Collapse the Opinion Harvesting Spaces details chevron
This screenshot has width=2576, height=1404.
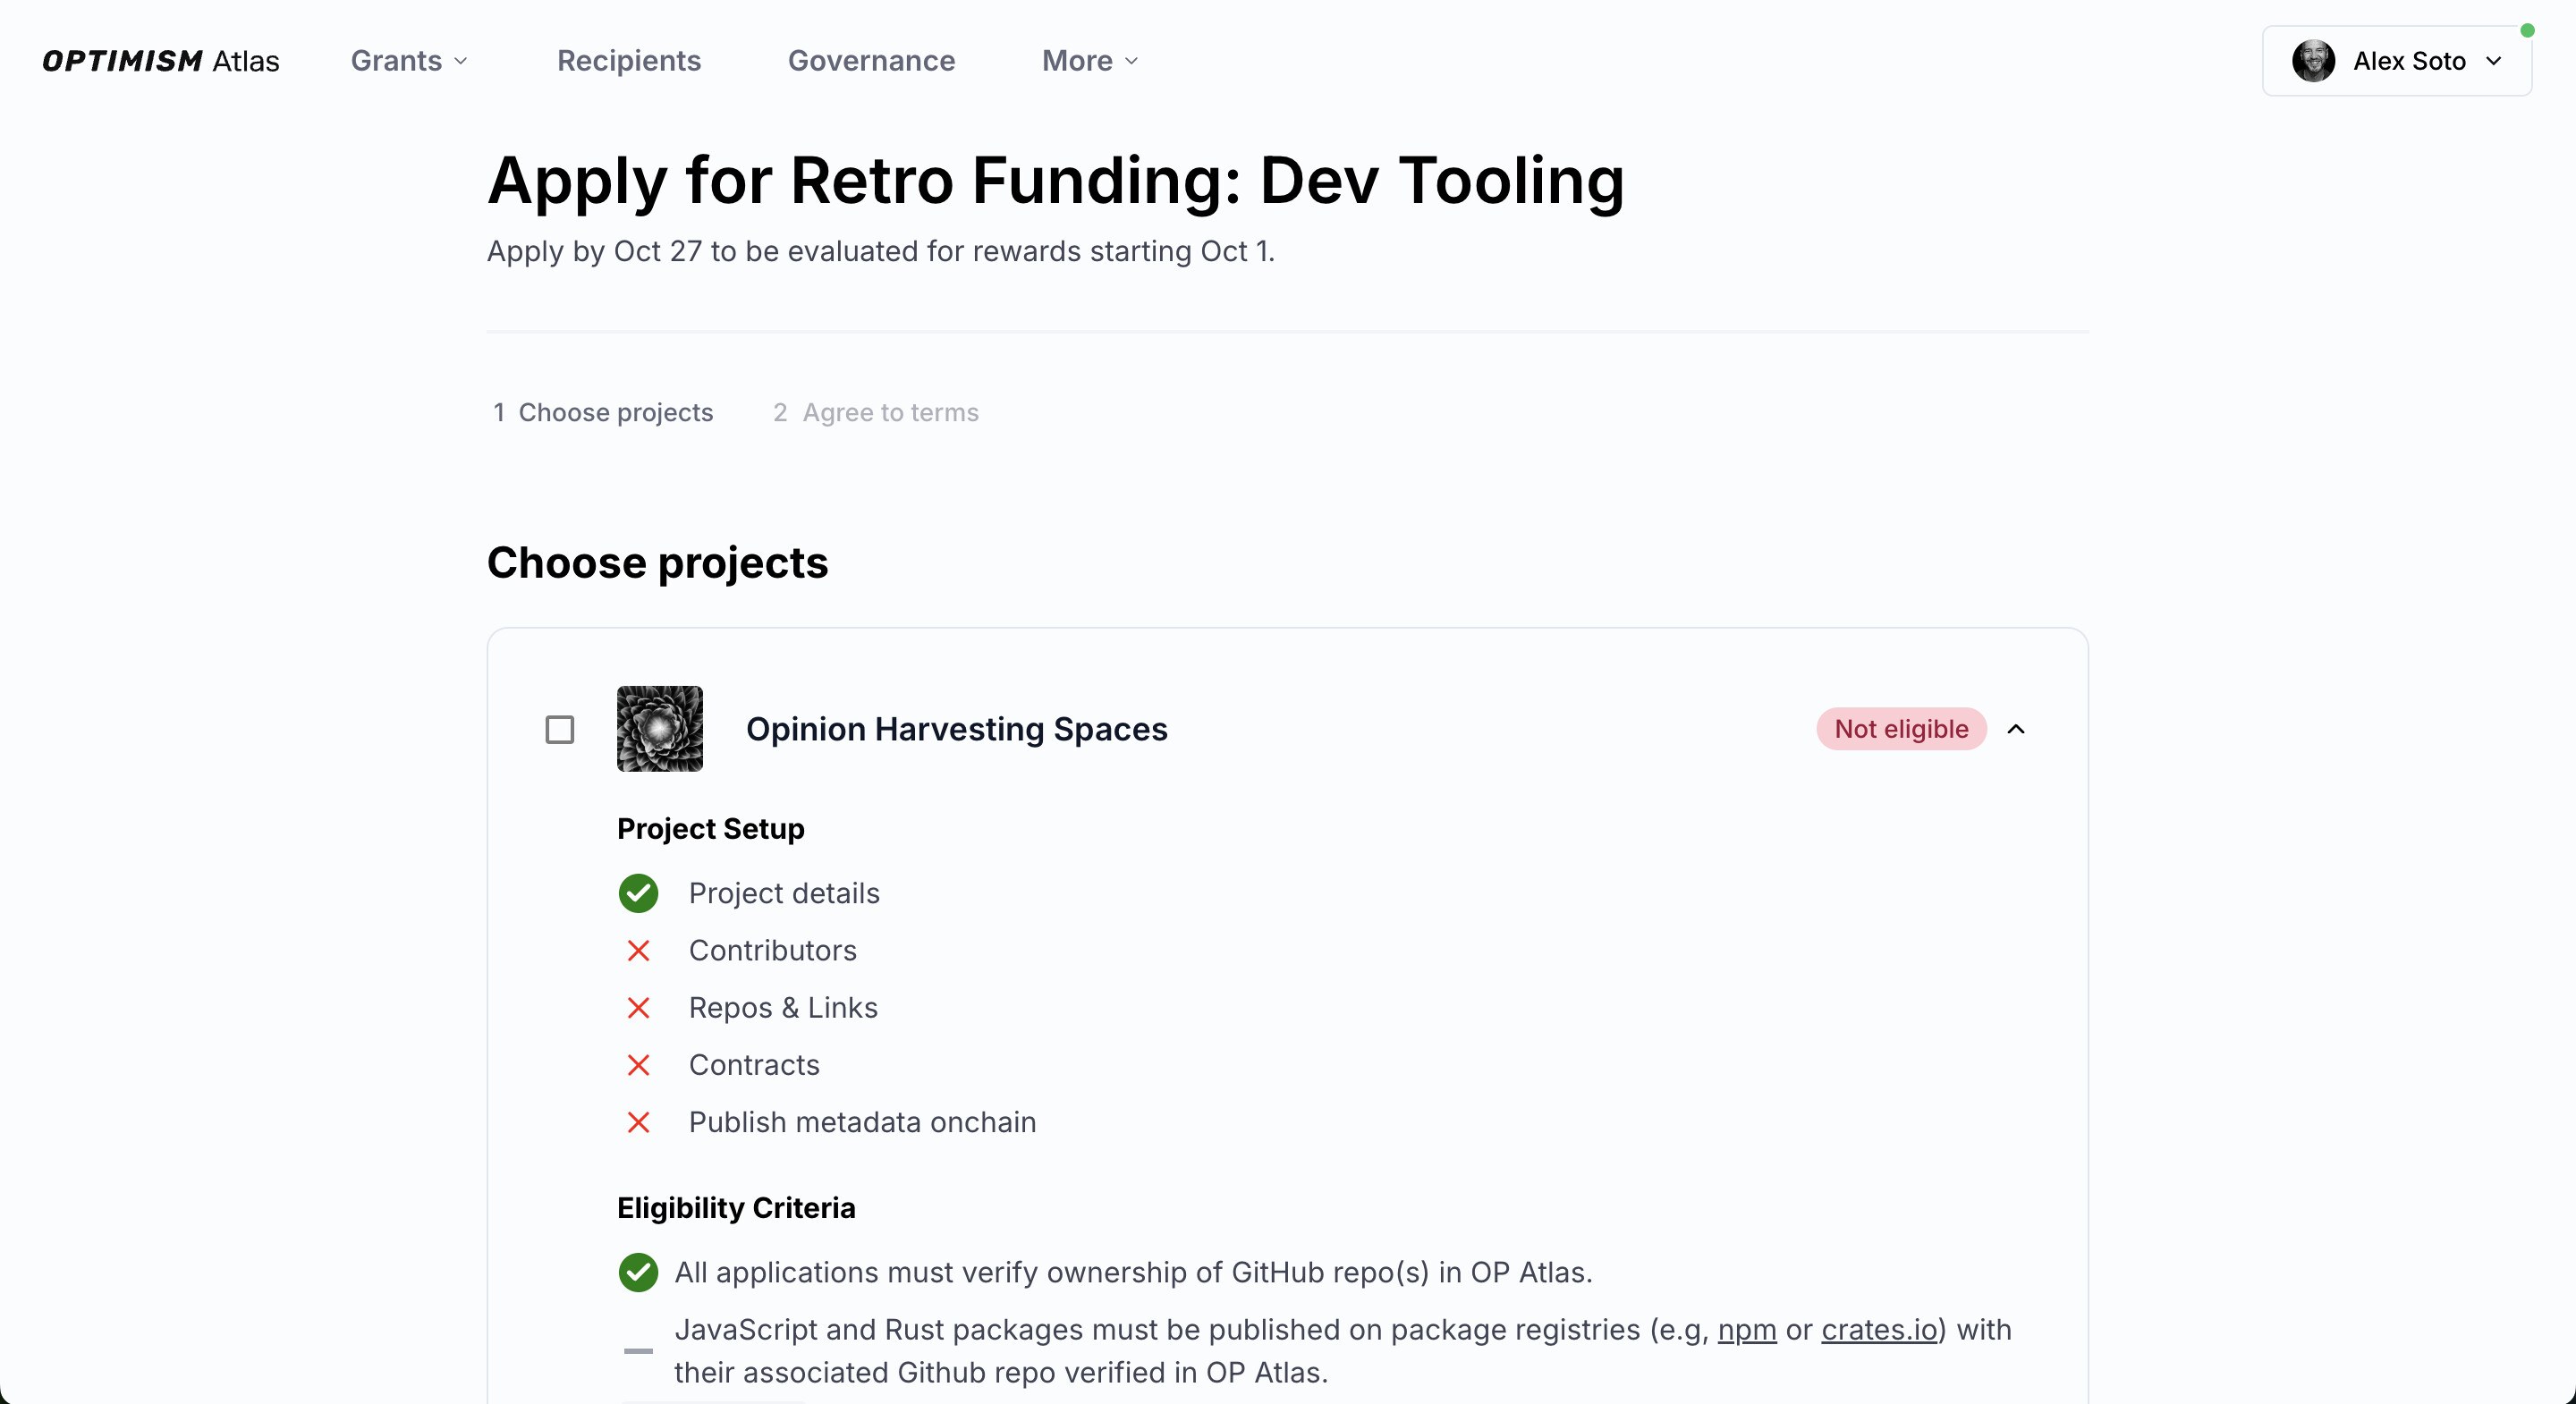pyautogui.click(x=2016, y=729)
